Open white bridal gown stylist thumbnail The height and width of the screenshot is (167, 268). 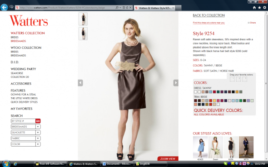coord(215,148)
